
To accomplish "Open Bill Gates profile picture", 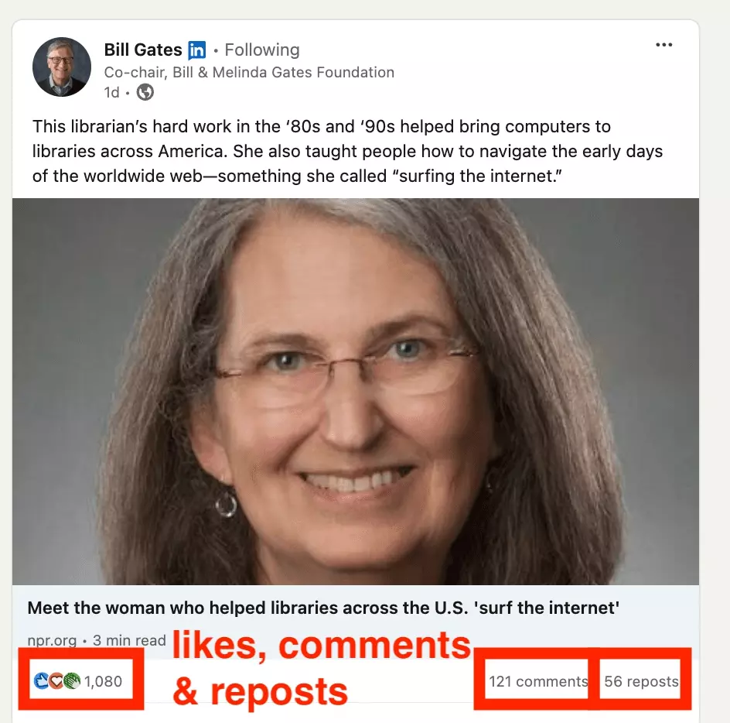I will [61, 67].
